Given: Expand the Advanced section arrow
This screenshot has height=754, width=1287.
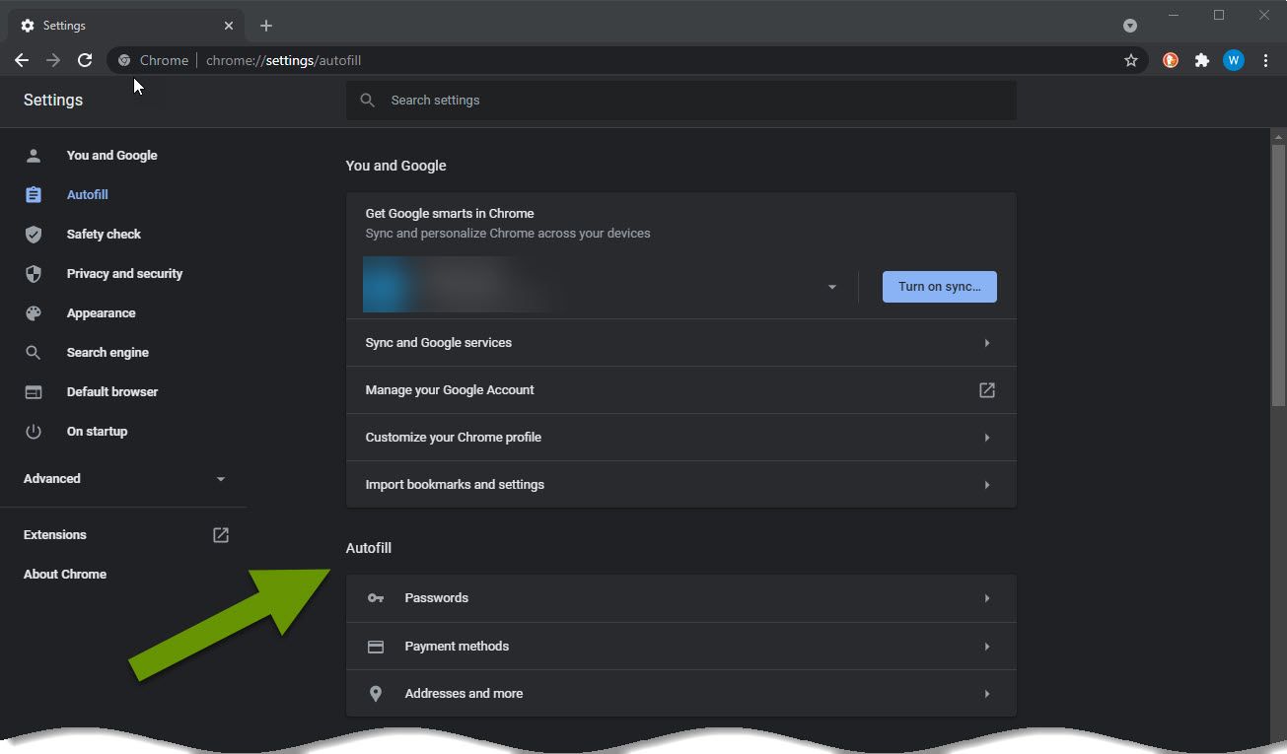Looking at the screenshot, I should click(221, 479).
